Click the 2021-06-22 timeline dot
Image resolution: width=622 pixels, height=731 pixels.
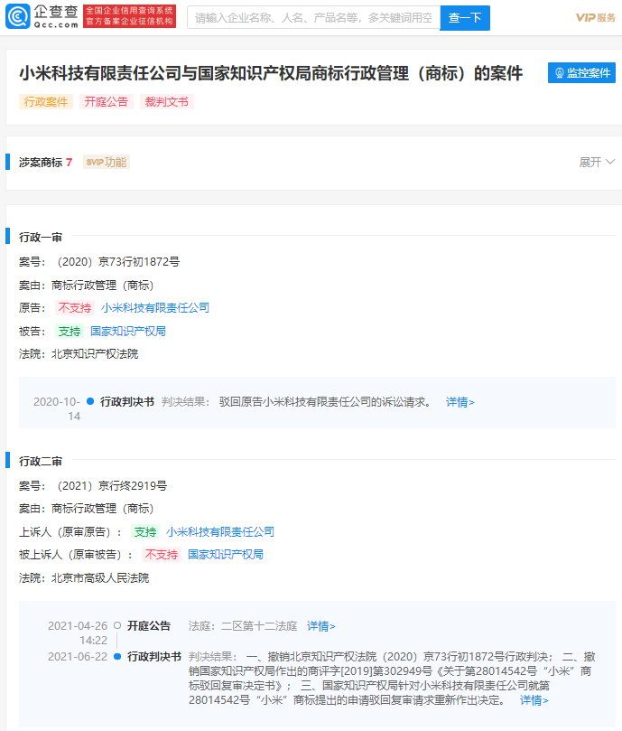point(117,656)
